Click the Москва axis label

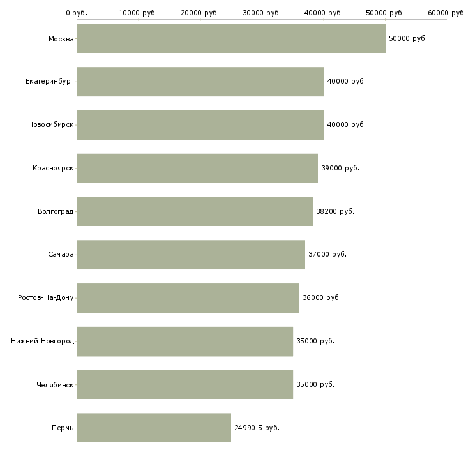[61, 40]
